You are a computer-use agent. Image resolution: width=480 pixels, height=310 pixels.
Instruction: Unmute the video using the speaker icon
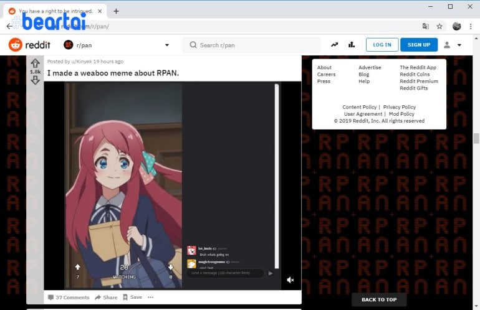click(x=290, y=280)
